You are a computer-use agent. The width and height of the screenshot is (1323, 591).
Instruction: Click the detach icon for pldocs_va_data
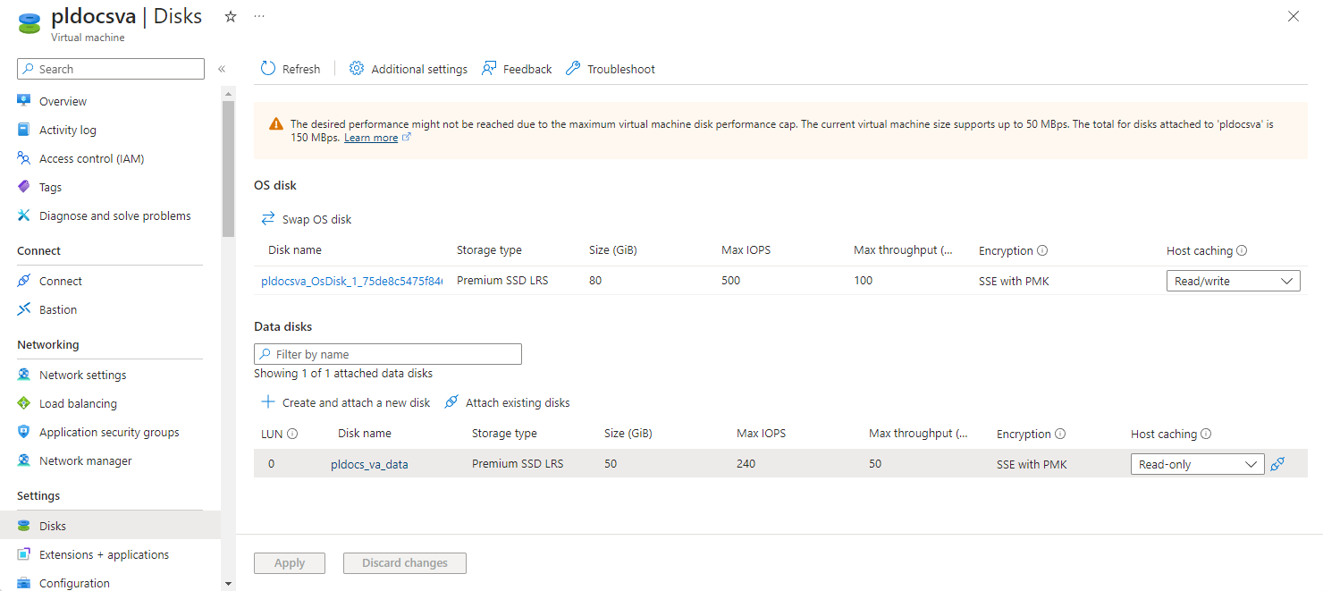[1277, 464]
